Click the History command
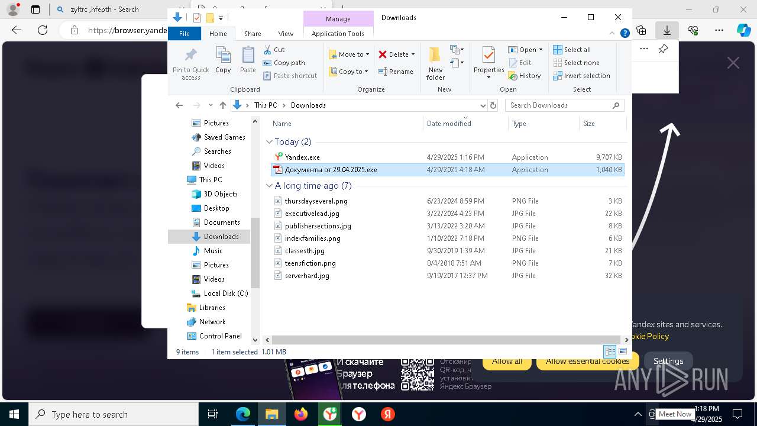This screenshot has width=757, height=426. click(525, 76)
